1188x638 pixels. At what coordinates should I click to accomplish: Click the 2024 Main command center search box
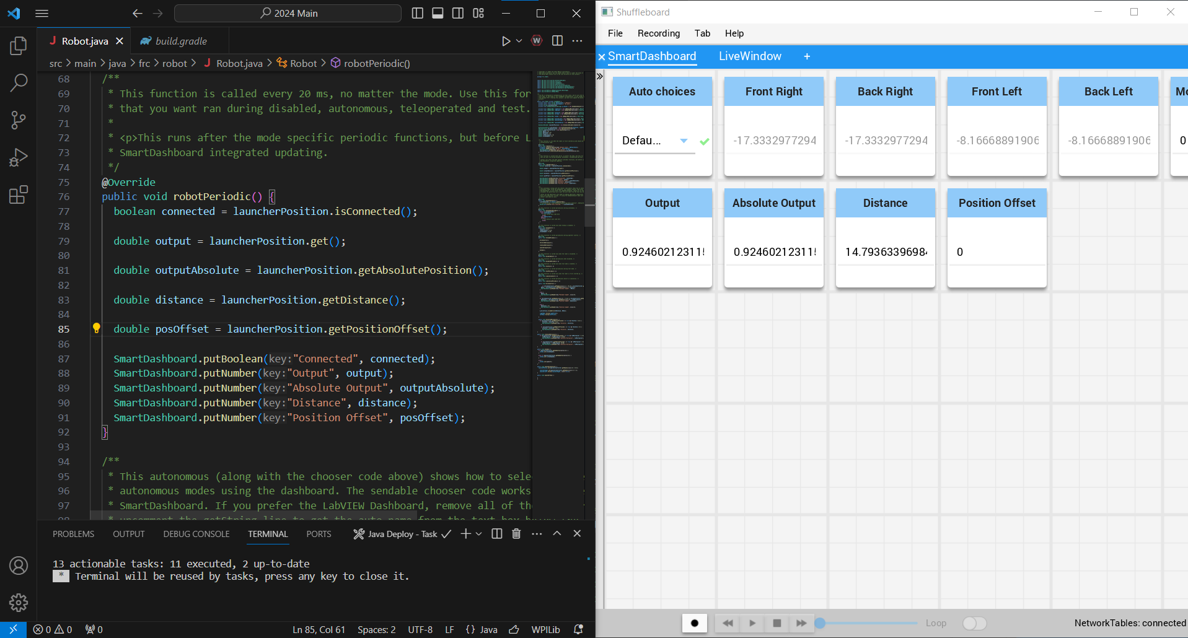pos(288,13)
